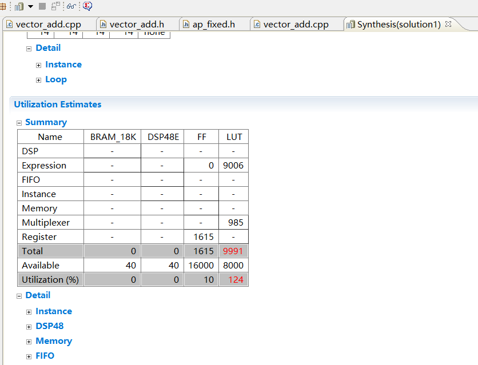
Task: Click the Name column header
Action: 50,137
